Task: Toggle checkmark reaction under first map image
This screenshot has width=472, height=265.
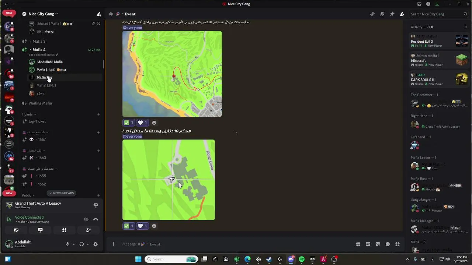Action: click(129, 123)
